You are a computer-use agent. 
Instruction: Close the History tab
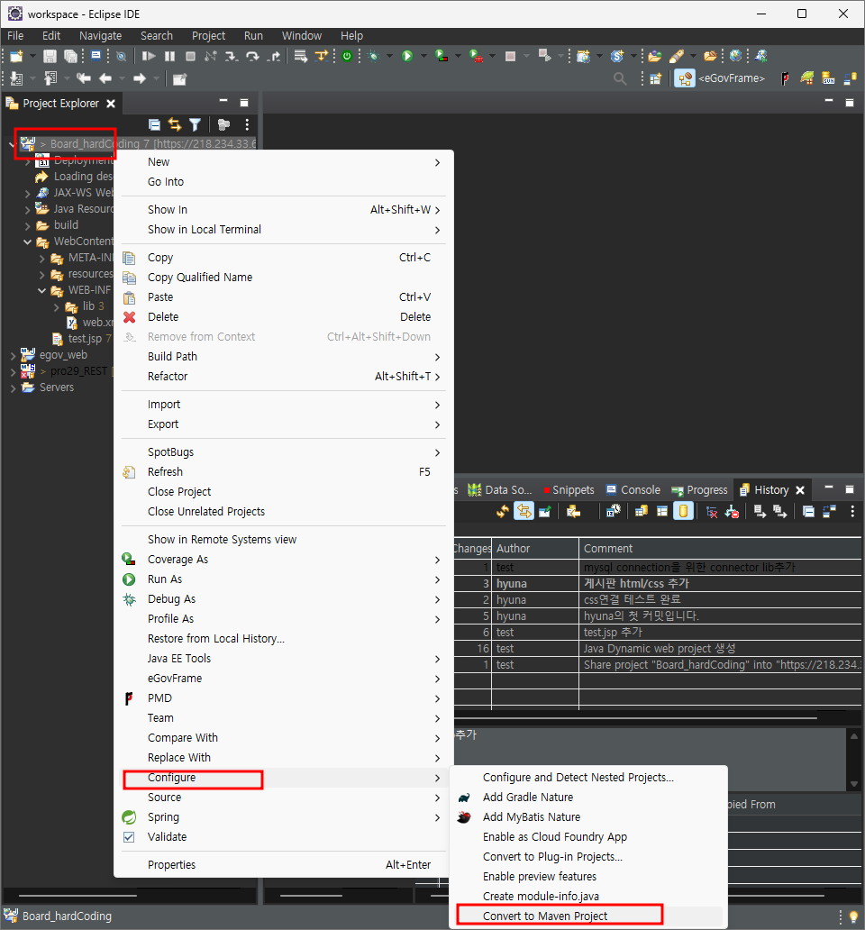(800, 490)
